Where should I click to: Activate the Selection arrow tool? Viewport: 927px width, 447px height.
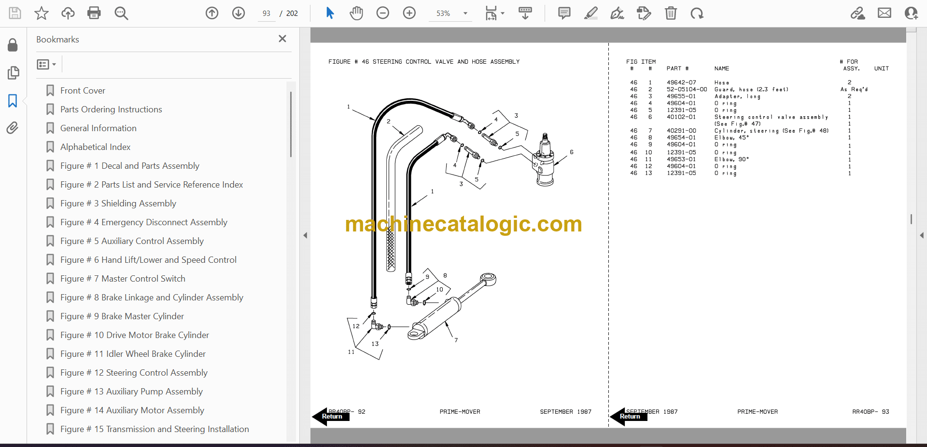(x=330, y=13)
